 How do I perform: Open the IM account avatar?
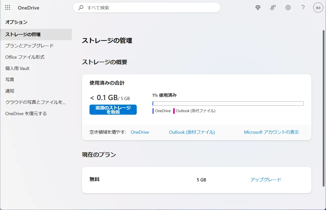click(318, 8)
